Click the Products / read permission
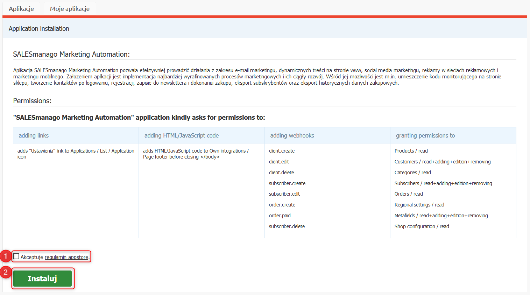Viewport: 530px width, 295px height. point(411,151)
